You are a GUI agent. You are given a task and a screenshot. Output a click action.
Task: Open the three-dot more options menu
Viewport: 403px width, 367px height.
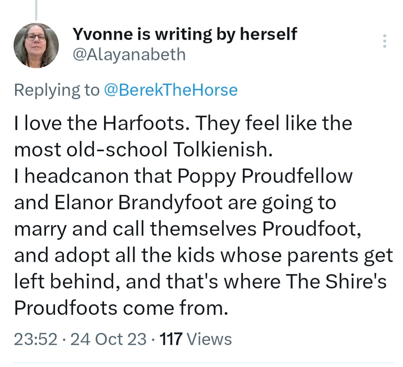point(385,41)
